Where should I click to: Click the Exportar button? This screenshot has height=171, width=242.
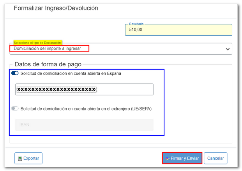pos(28,158)
